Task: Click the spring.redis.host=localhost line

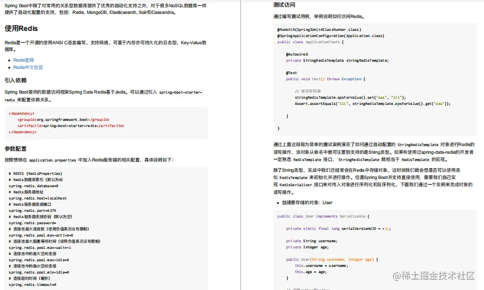Action: click(x=38, y=198)
